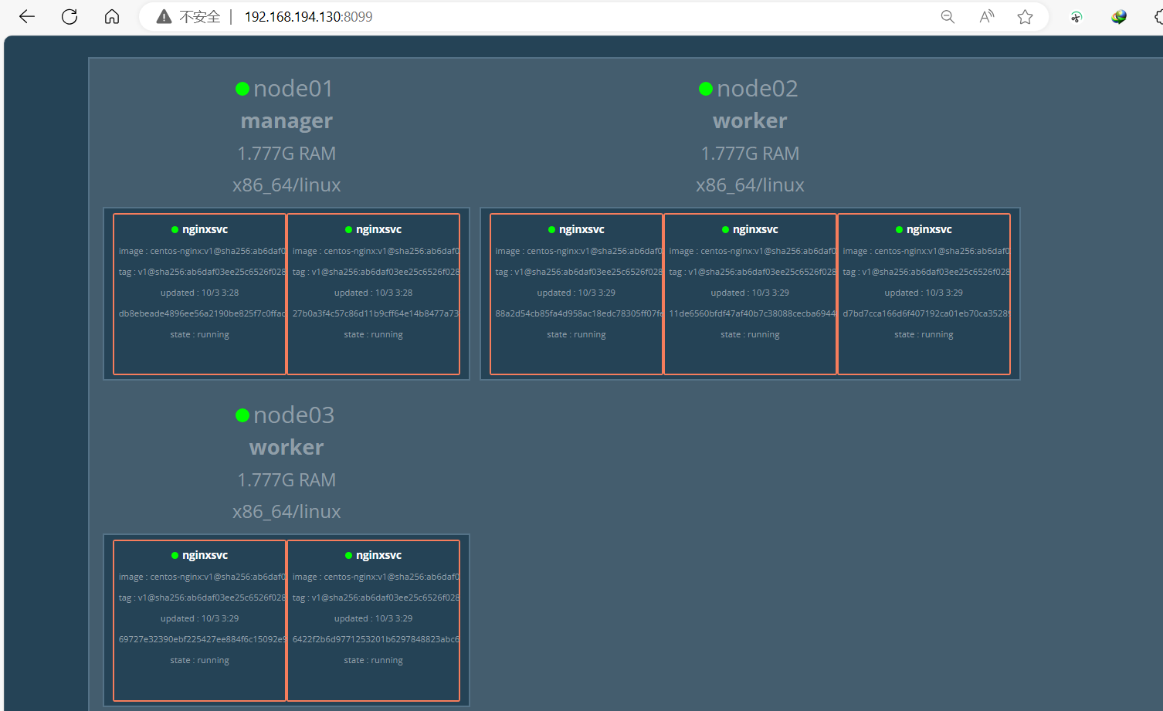Reload the page with the refresh icon
This screenshot has height=711, width=1163.
click(70, 17)
